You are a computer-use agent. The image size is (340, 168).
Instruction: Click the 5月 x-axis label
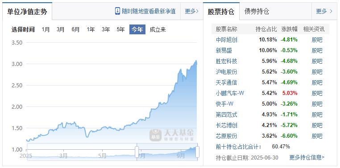(102, 156)
